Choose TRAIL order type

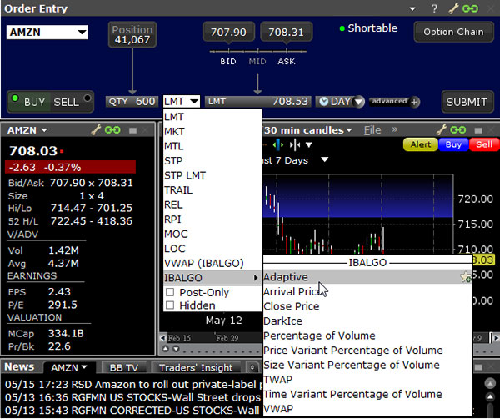pyautogui.click(x=212, y=190)
